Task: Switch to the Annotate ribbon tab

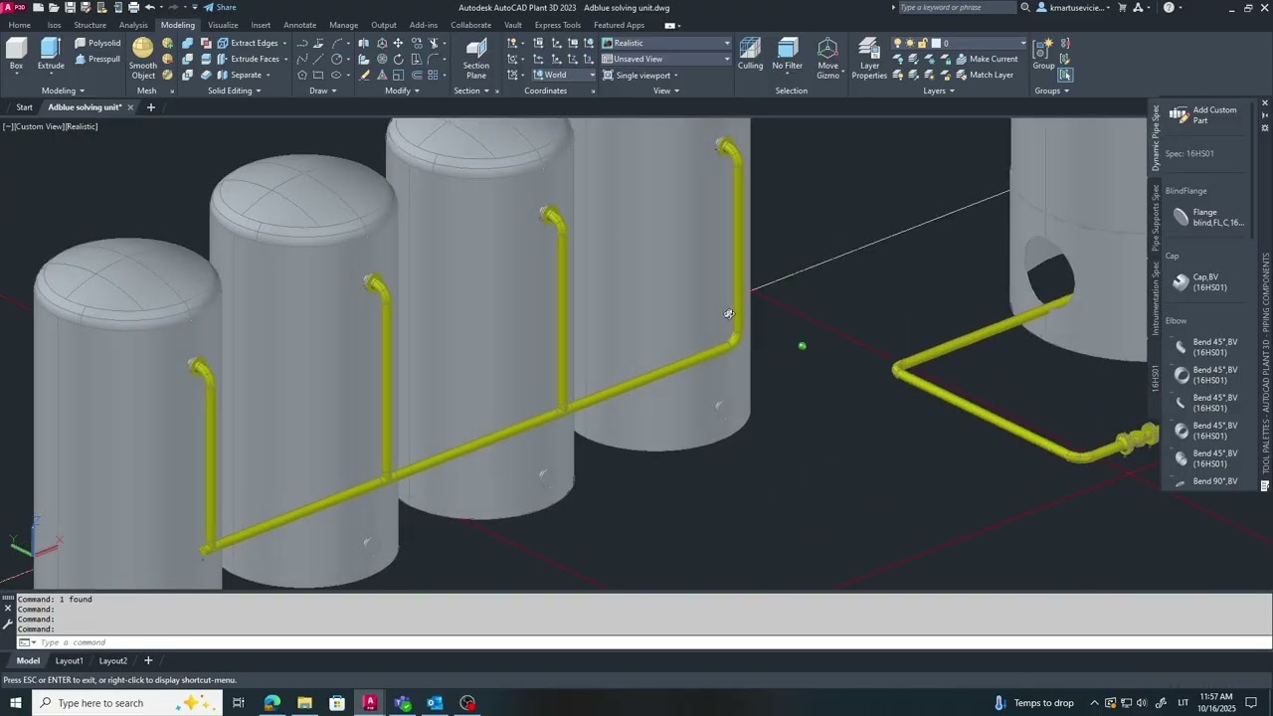Action: point(299,25)
